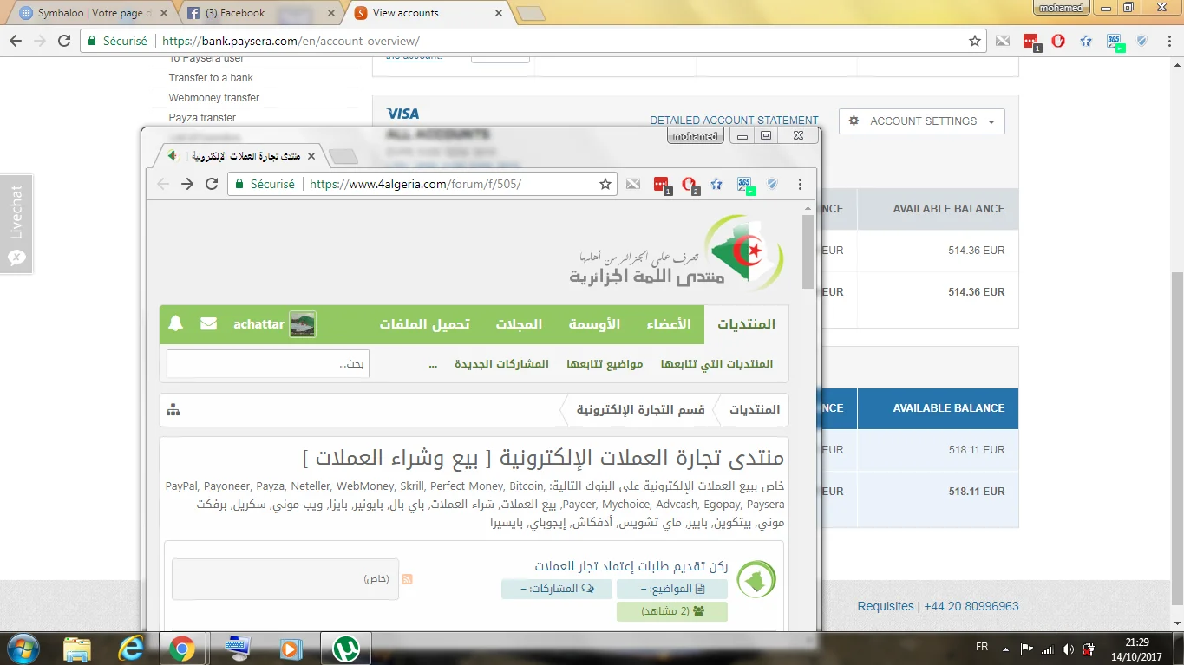The height and width of the screenshot is (665, 1184).
Task: Reload the 4algeria forum page
Action: pos(212,184)
